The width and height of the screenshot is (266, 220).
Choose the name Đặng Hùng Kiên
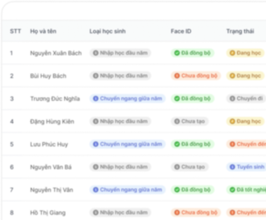tap(52, 121)
